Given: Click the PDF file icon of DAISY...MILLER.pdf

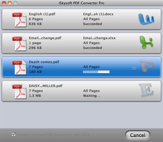Looking at the screenshot, I should [19, 91].
